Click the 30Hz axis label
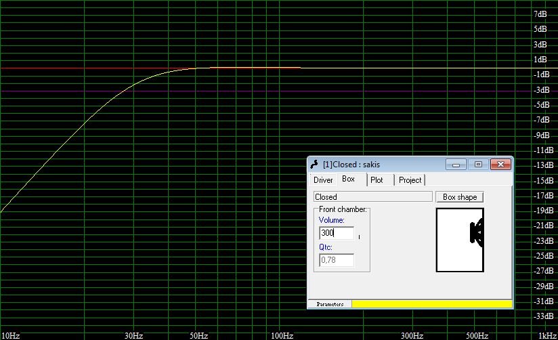This screenshot has height=340, width=558. 134,336
